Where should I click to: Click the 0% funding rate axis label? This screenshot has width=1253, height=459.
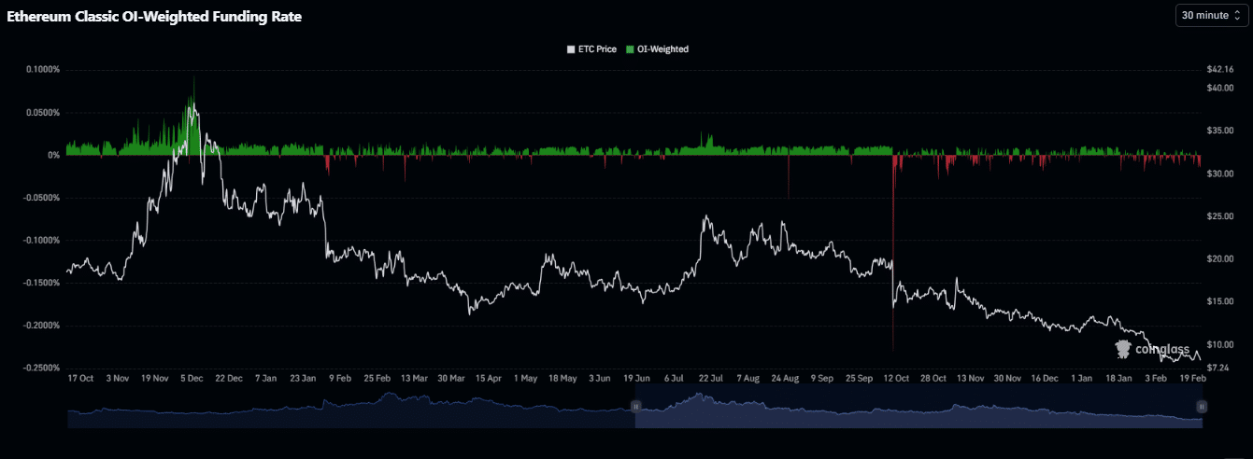(x=54, y=155)
